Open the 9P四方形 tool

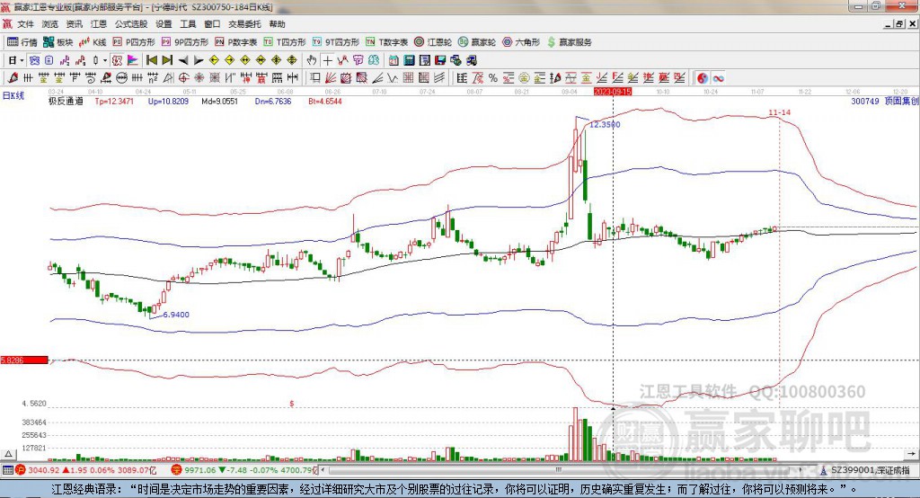pos(185,42)
